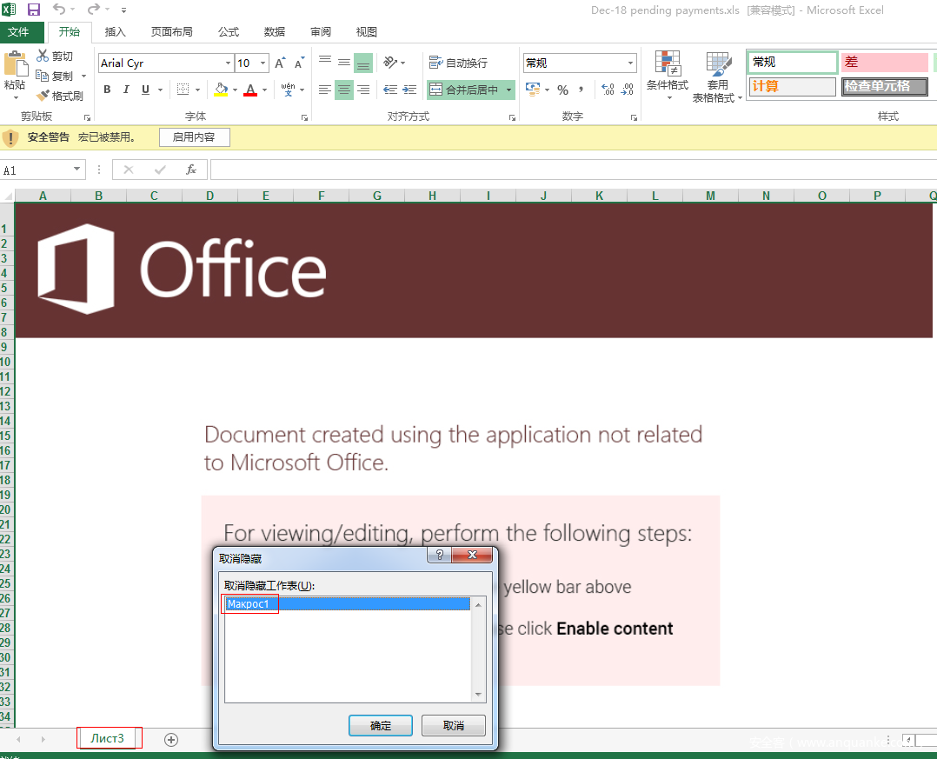Toggle wrap text (自动换行)
Image resolution: width=937 pixels, height=759 pixels.
coord(458,63)
